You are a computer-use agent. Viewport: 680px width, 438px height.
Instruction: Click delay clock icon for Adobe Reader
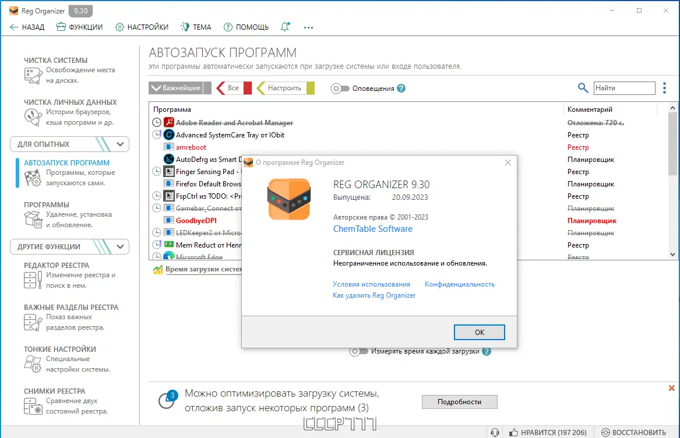click(157, 123)
